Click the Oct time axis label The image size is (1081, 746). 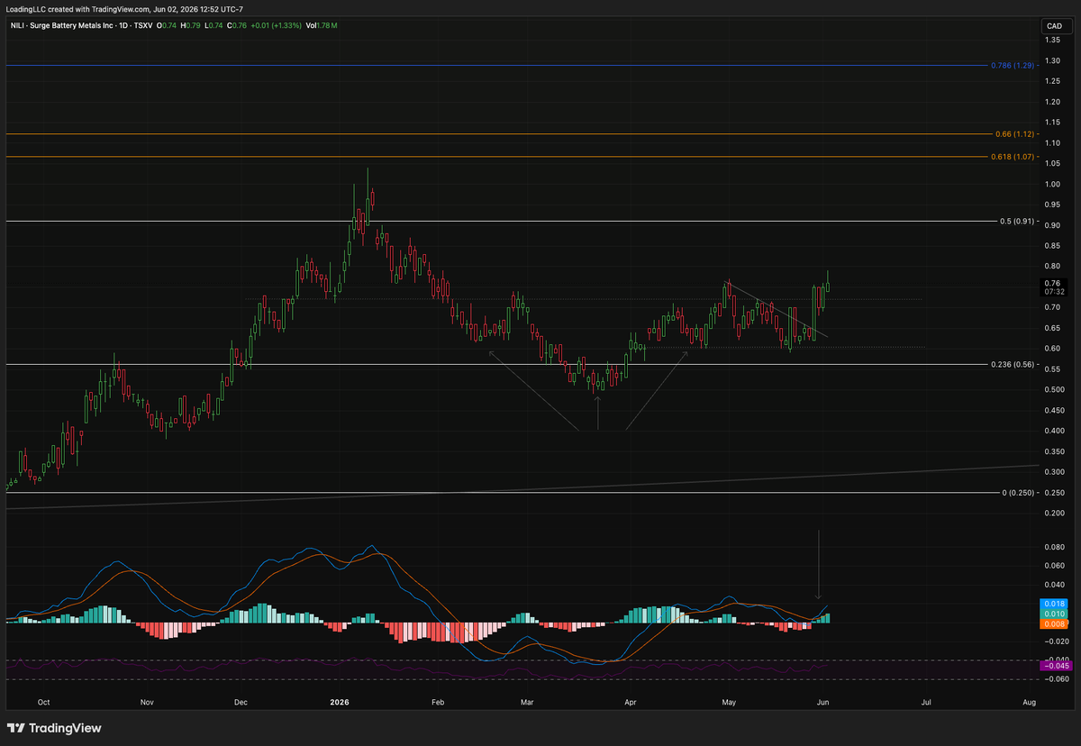tap(43, 701)
